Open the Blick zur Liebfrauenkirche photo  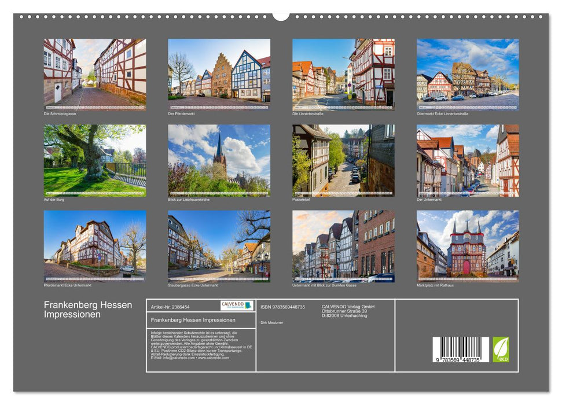pyautogui.click(x=219, y=160)
